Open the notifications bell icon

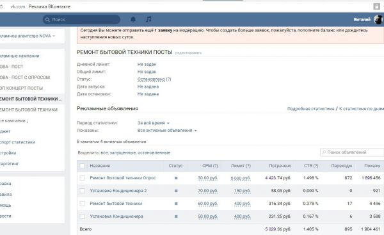click(x=133, y=19)
